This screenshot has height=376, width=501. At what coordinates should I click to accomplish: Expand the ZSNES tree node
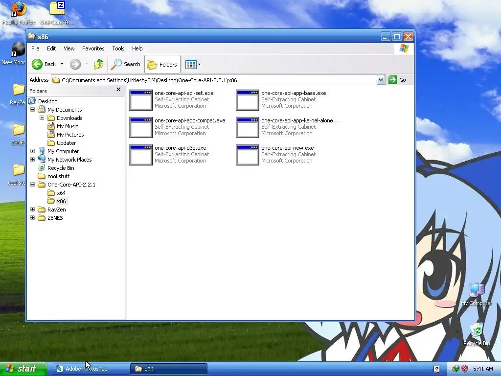(33, 217)
